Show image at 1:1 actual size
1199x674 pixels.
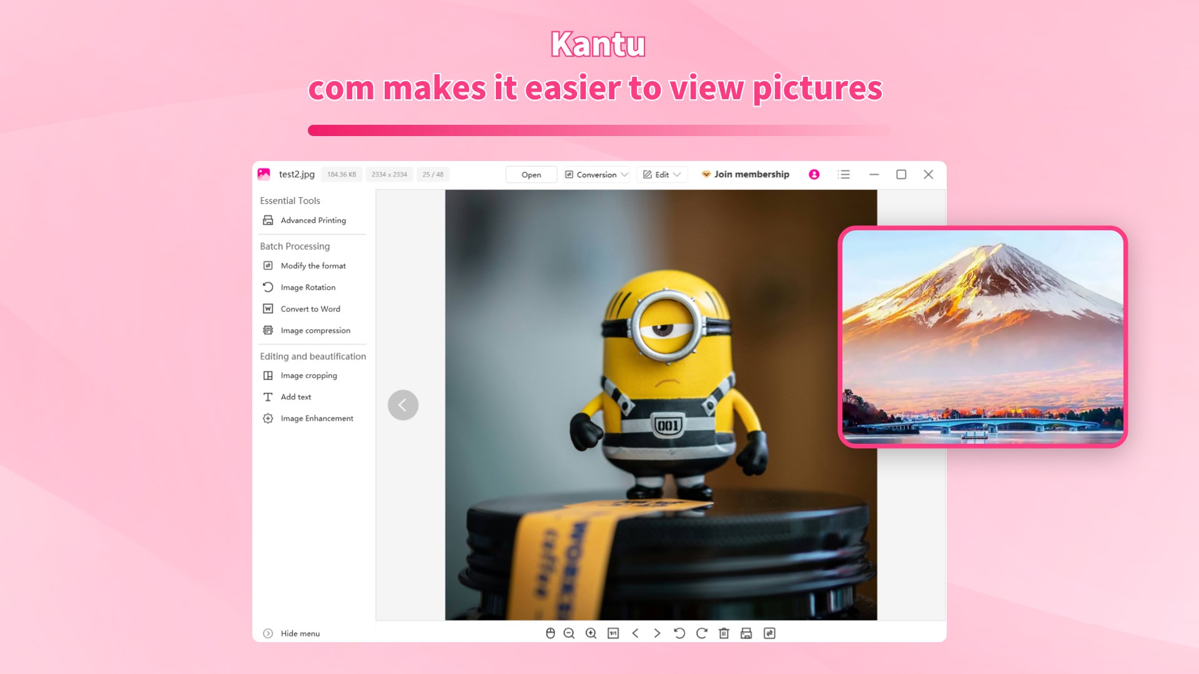(x=613, y=633)
